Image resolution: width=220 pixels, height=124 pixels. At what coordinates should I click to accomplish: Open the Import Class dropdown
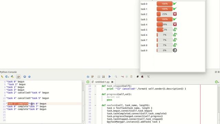(x=7, y=76)
